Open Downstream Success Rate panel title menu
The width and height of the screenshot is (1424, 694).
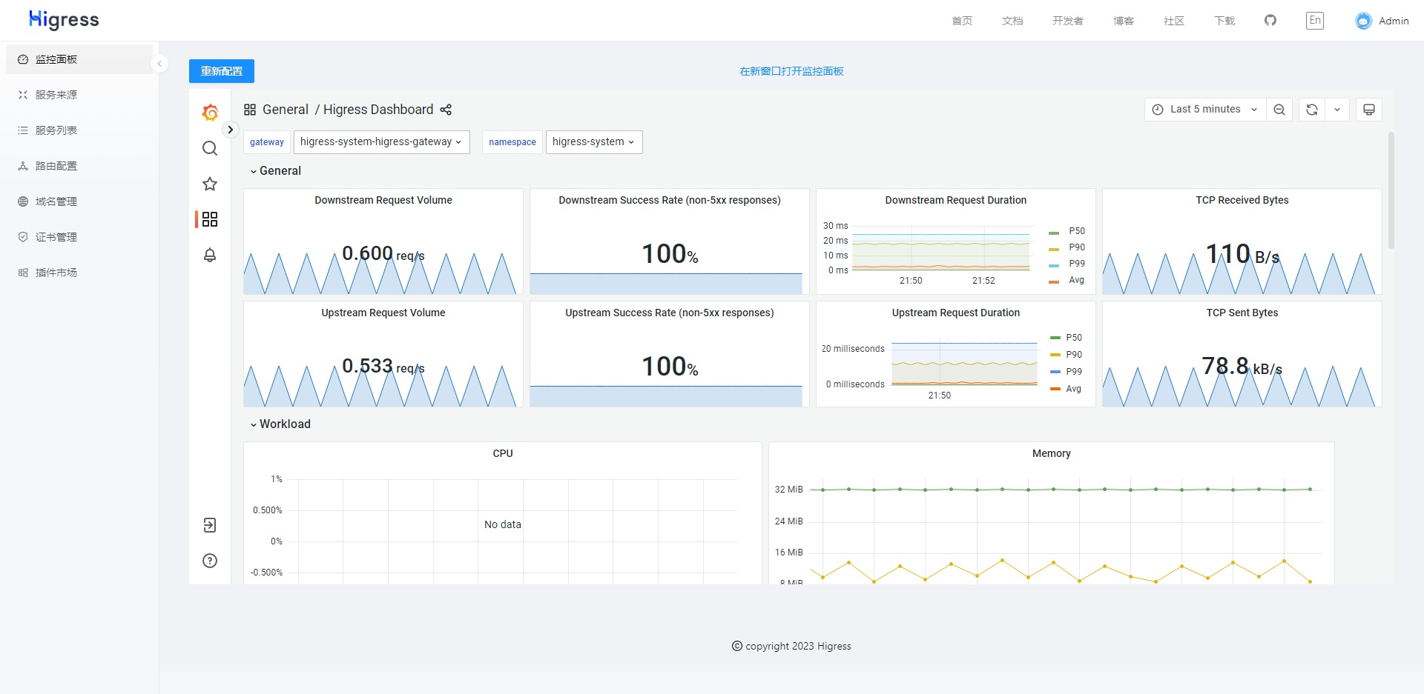pyautogui.click(x=670, y=200)
